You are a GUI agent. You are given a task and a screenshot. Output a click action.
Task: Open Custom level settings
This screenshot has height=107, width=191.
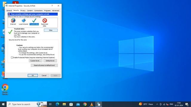point(36,61)
